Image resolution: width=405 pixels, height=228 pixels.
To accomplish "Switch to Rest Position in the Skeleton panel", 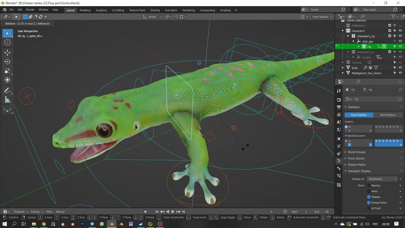I will click(388, 115).
